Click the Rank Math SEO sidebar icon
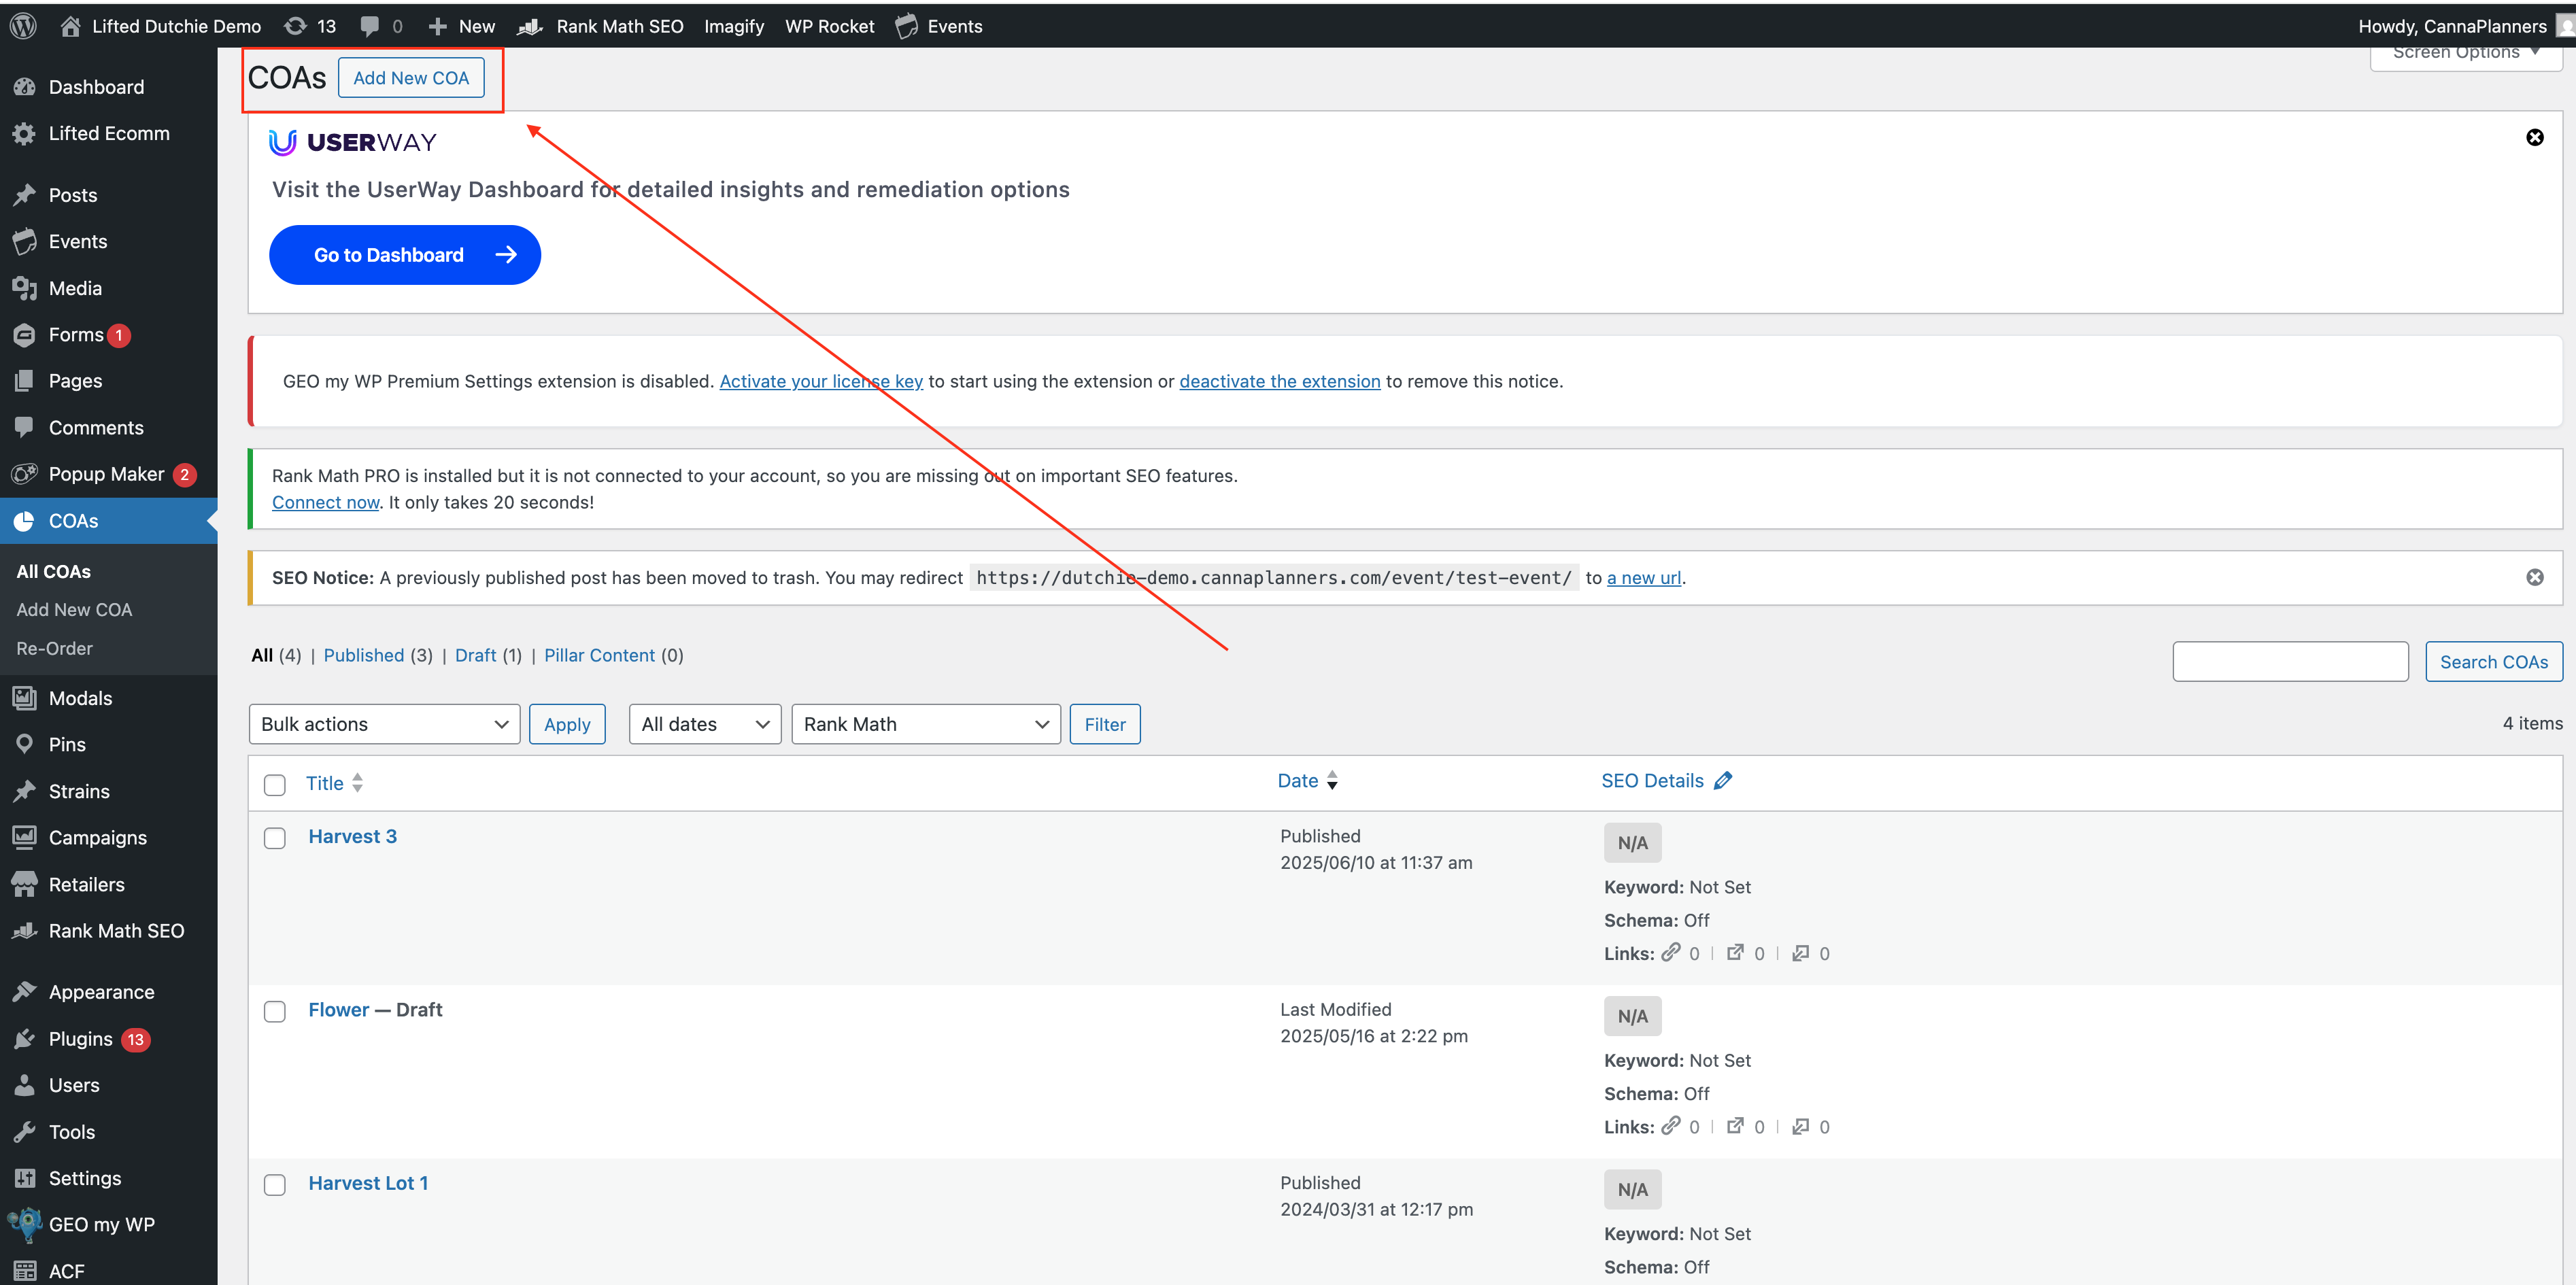2576x1285 pixels. [x=24, y=931]
